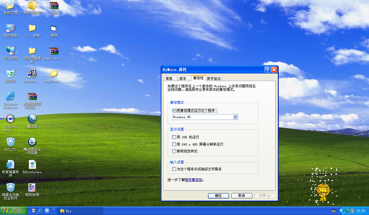Image resolution: width=369 pixels, height=215 pixels.
Task: Select the 规则说明 document icon
Action: (x=32, y=190)
